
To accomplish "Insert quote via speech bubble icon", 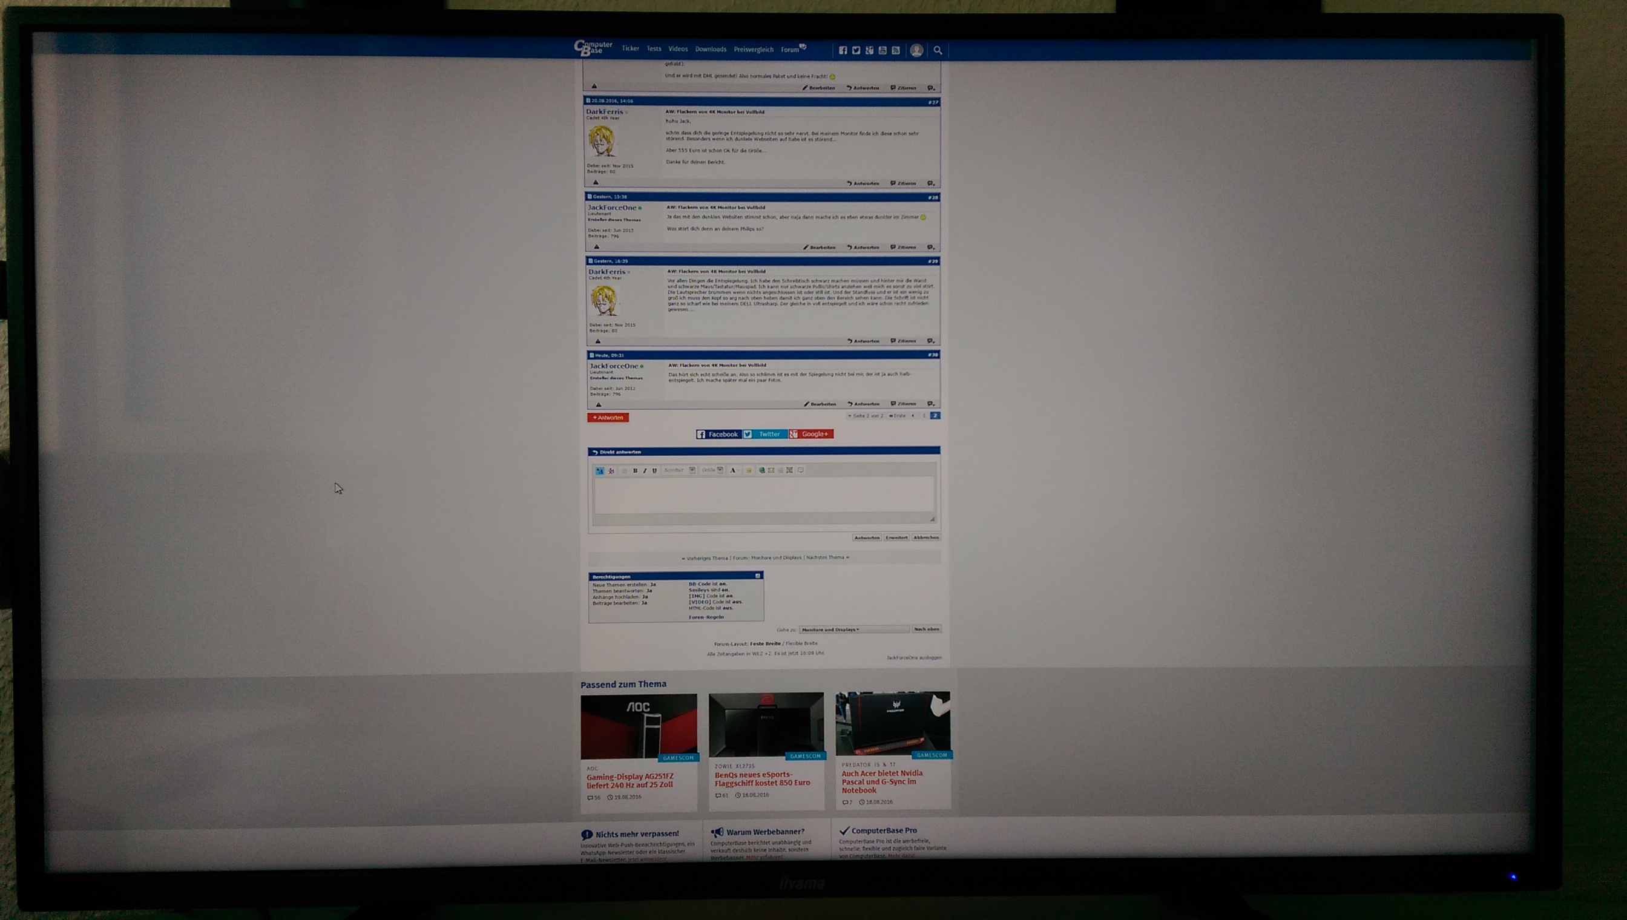I will [801, 470].
